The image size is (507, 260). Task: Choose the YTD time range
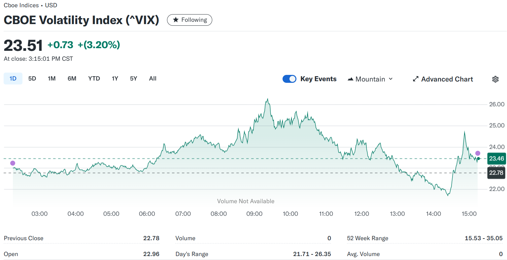(x=94, y=79)
